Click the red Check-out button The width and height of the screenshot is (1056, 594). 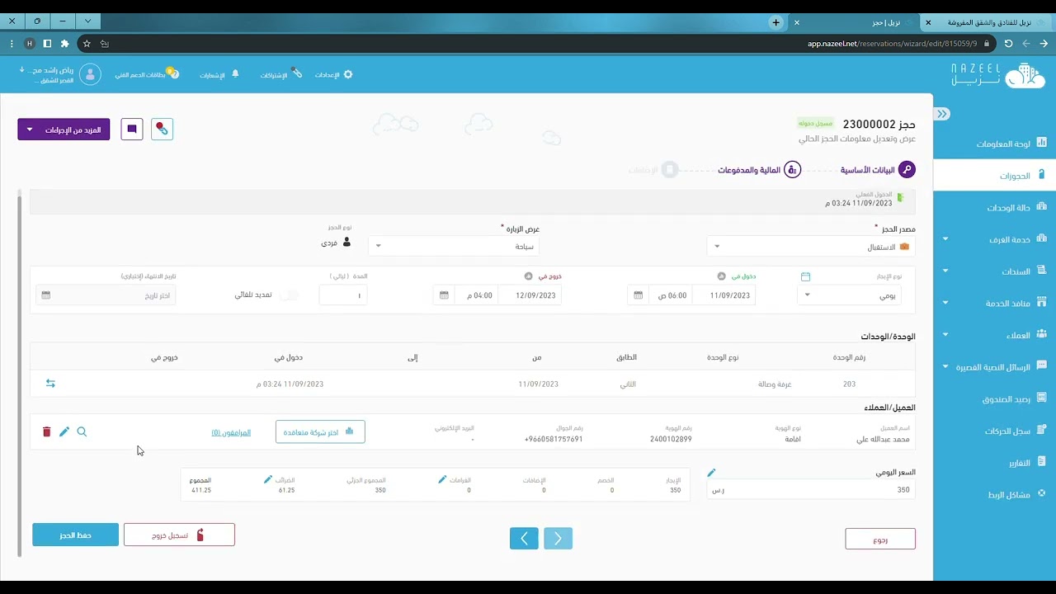coord(179,535)
